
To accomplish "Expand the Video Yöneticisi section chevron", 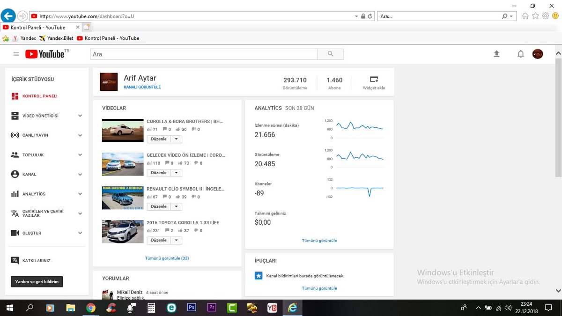I will [80, 116].
